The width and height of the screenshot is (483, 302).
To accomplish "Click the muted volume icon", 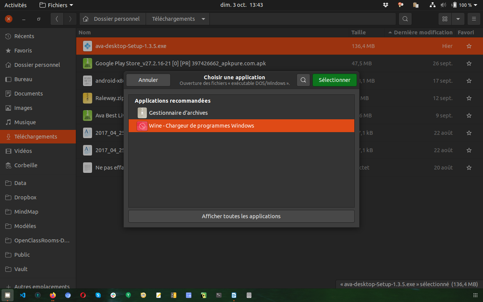I will (x=443, y=5).
